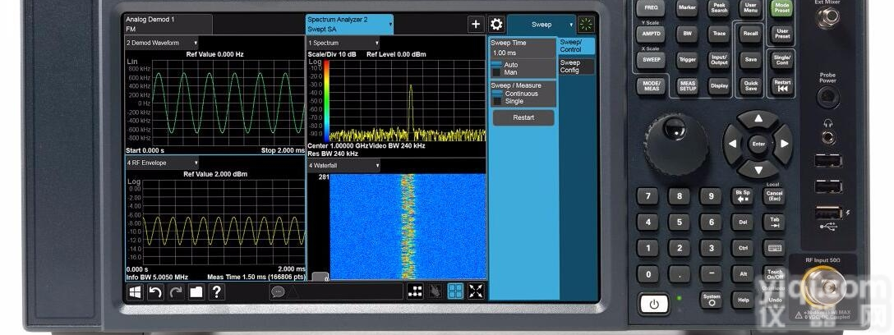Click the gear settings icon
This screenshot has height=335, width=894.
(x=496, y=25)
